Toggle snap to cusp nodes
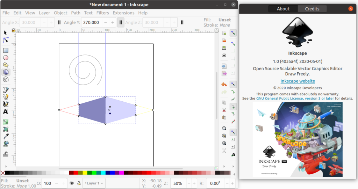Viewport: 358px width, 189px height. [233, 107]
